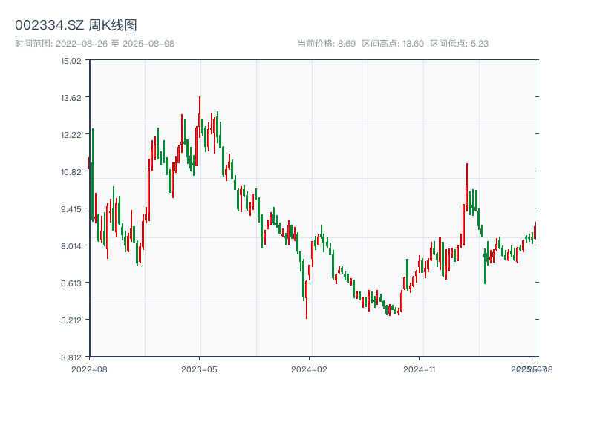Click the y-axis label 10.82
Screen dimensions: 594x445
click(71, 172)
